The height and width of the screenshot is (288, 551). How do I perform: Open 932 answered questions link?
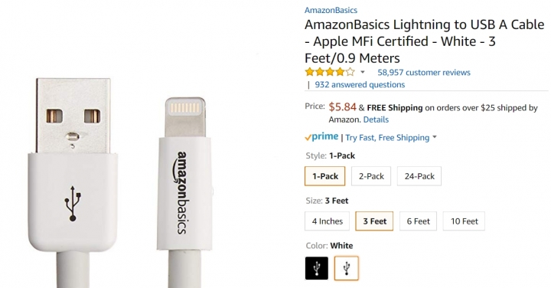360,85
